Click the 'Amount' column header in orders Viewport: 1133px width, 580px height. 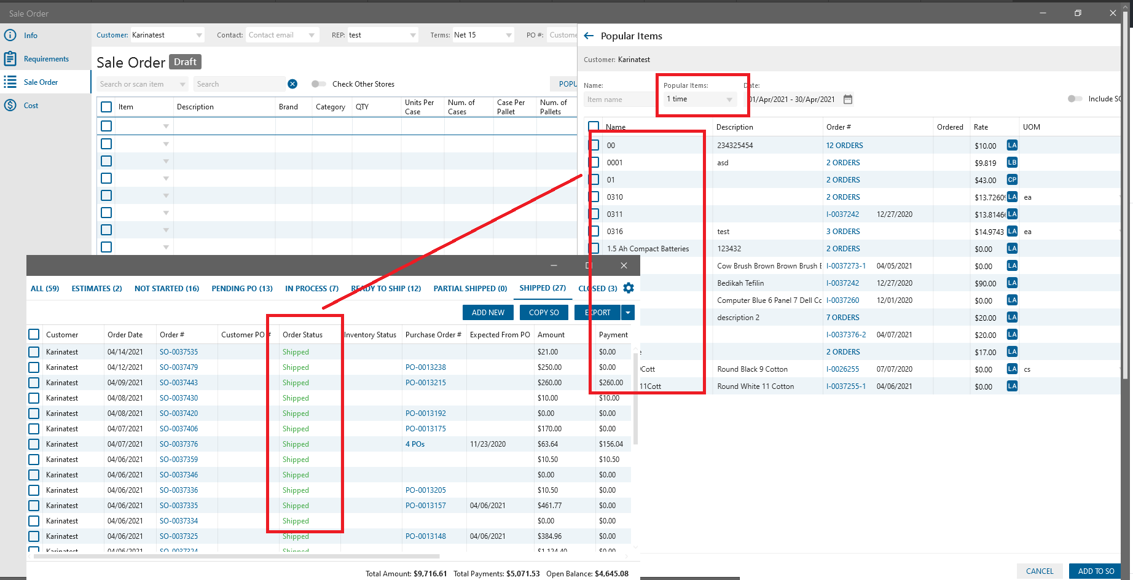(x=551, y=334)
